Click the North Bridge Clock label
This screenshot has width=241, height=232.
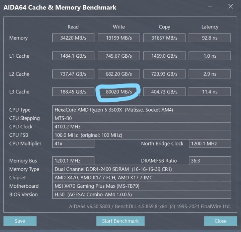162,143
